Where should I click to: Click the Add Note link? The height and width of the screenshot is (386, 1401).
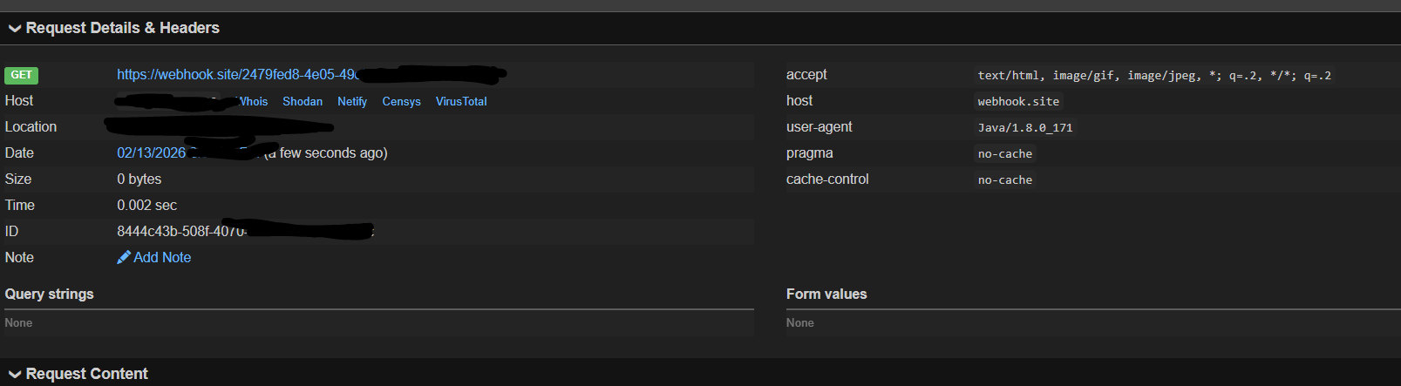pos(162,257)
